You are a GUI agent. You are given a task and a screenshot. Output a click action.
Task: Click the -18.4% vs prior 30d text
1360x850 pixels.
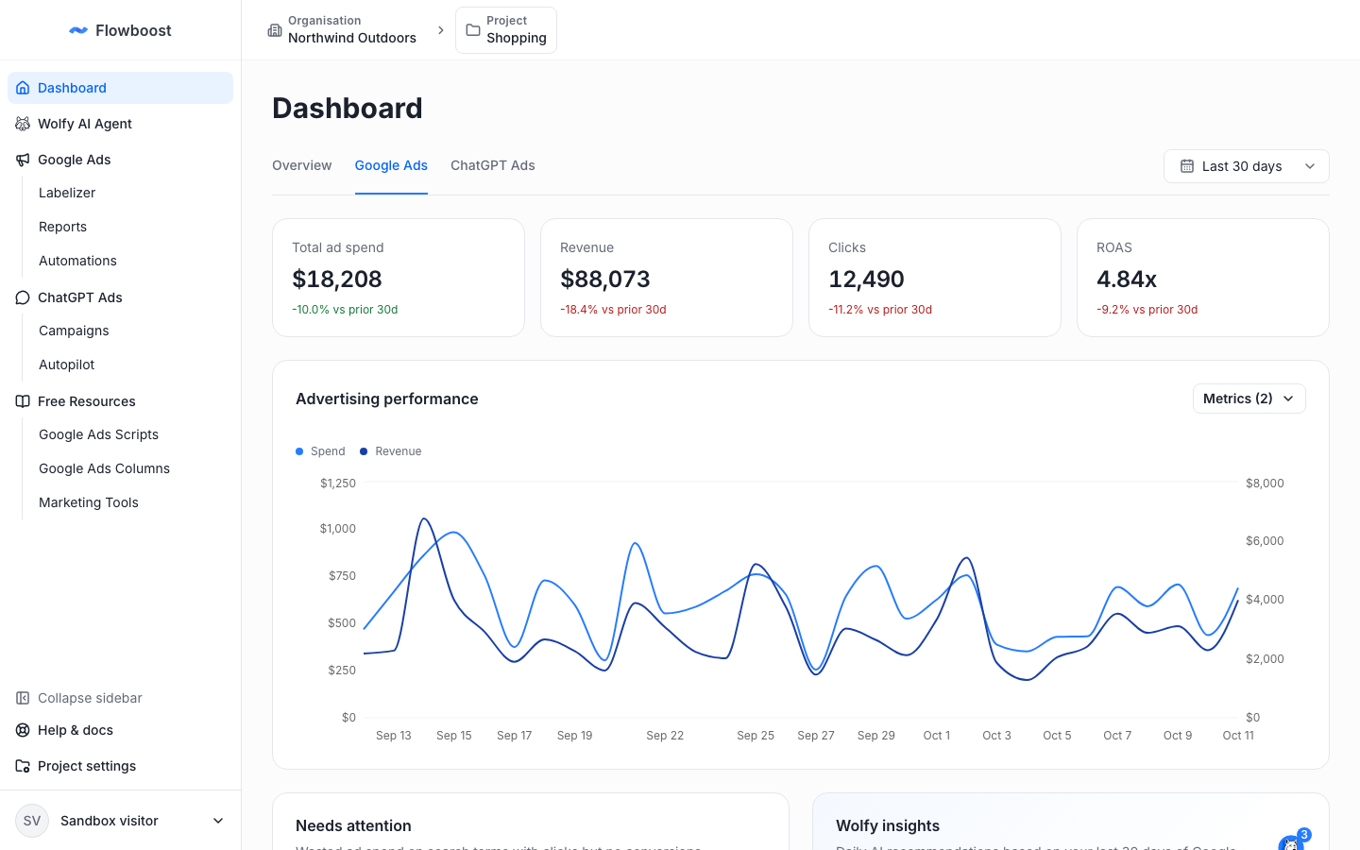[613, 310]
